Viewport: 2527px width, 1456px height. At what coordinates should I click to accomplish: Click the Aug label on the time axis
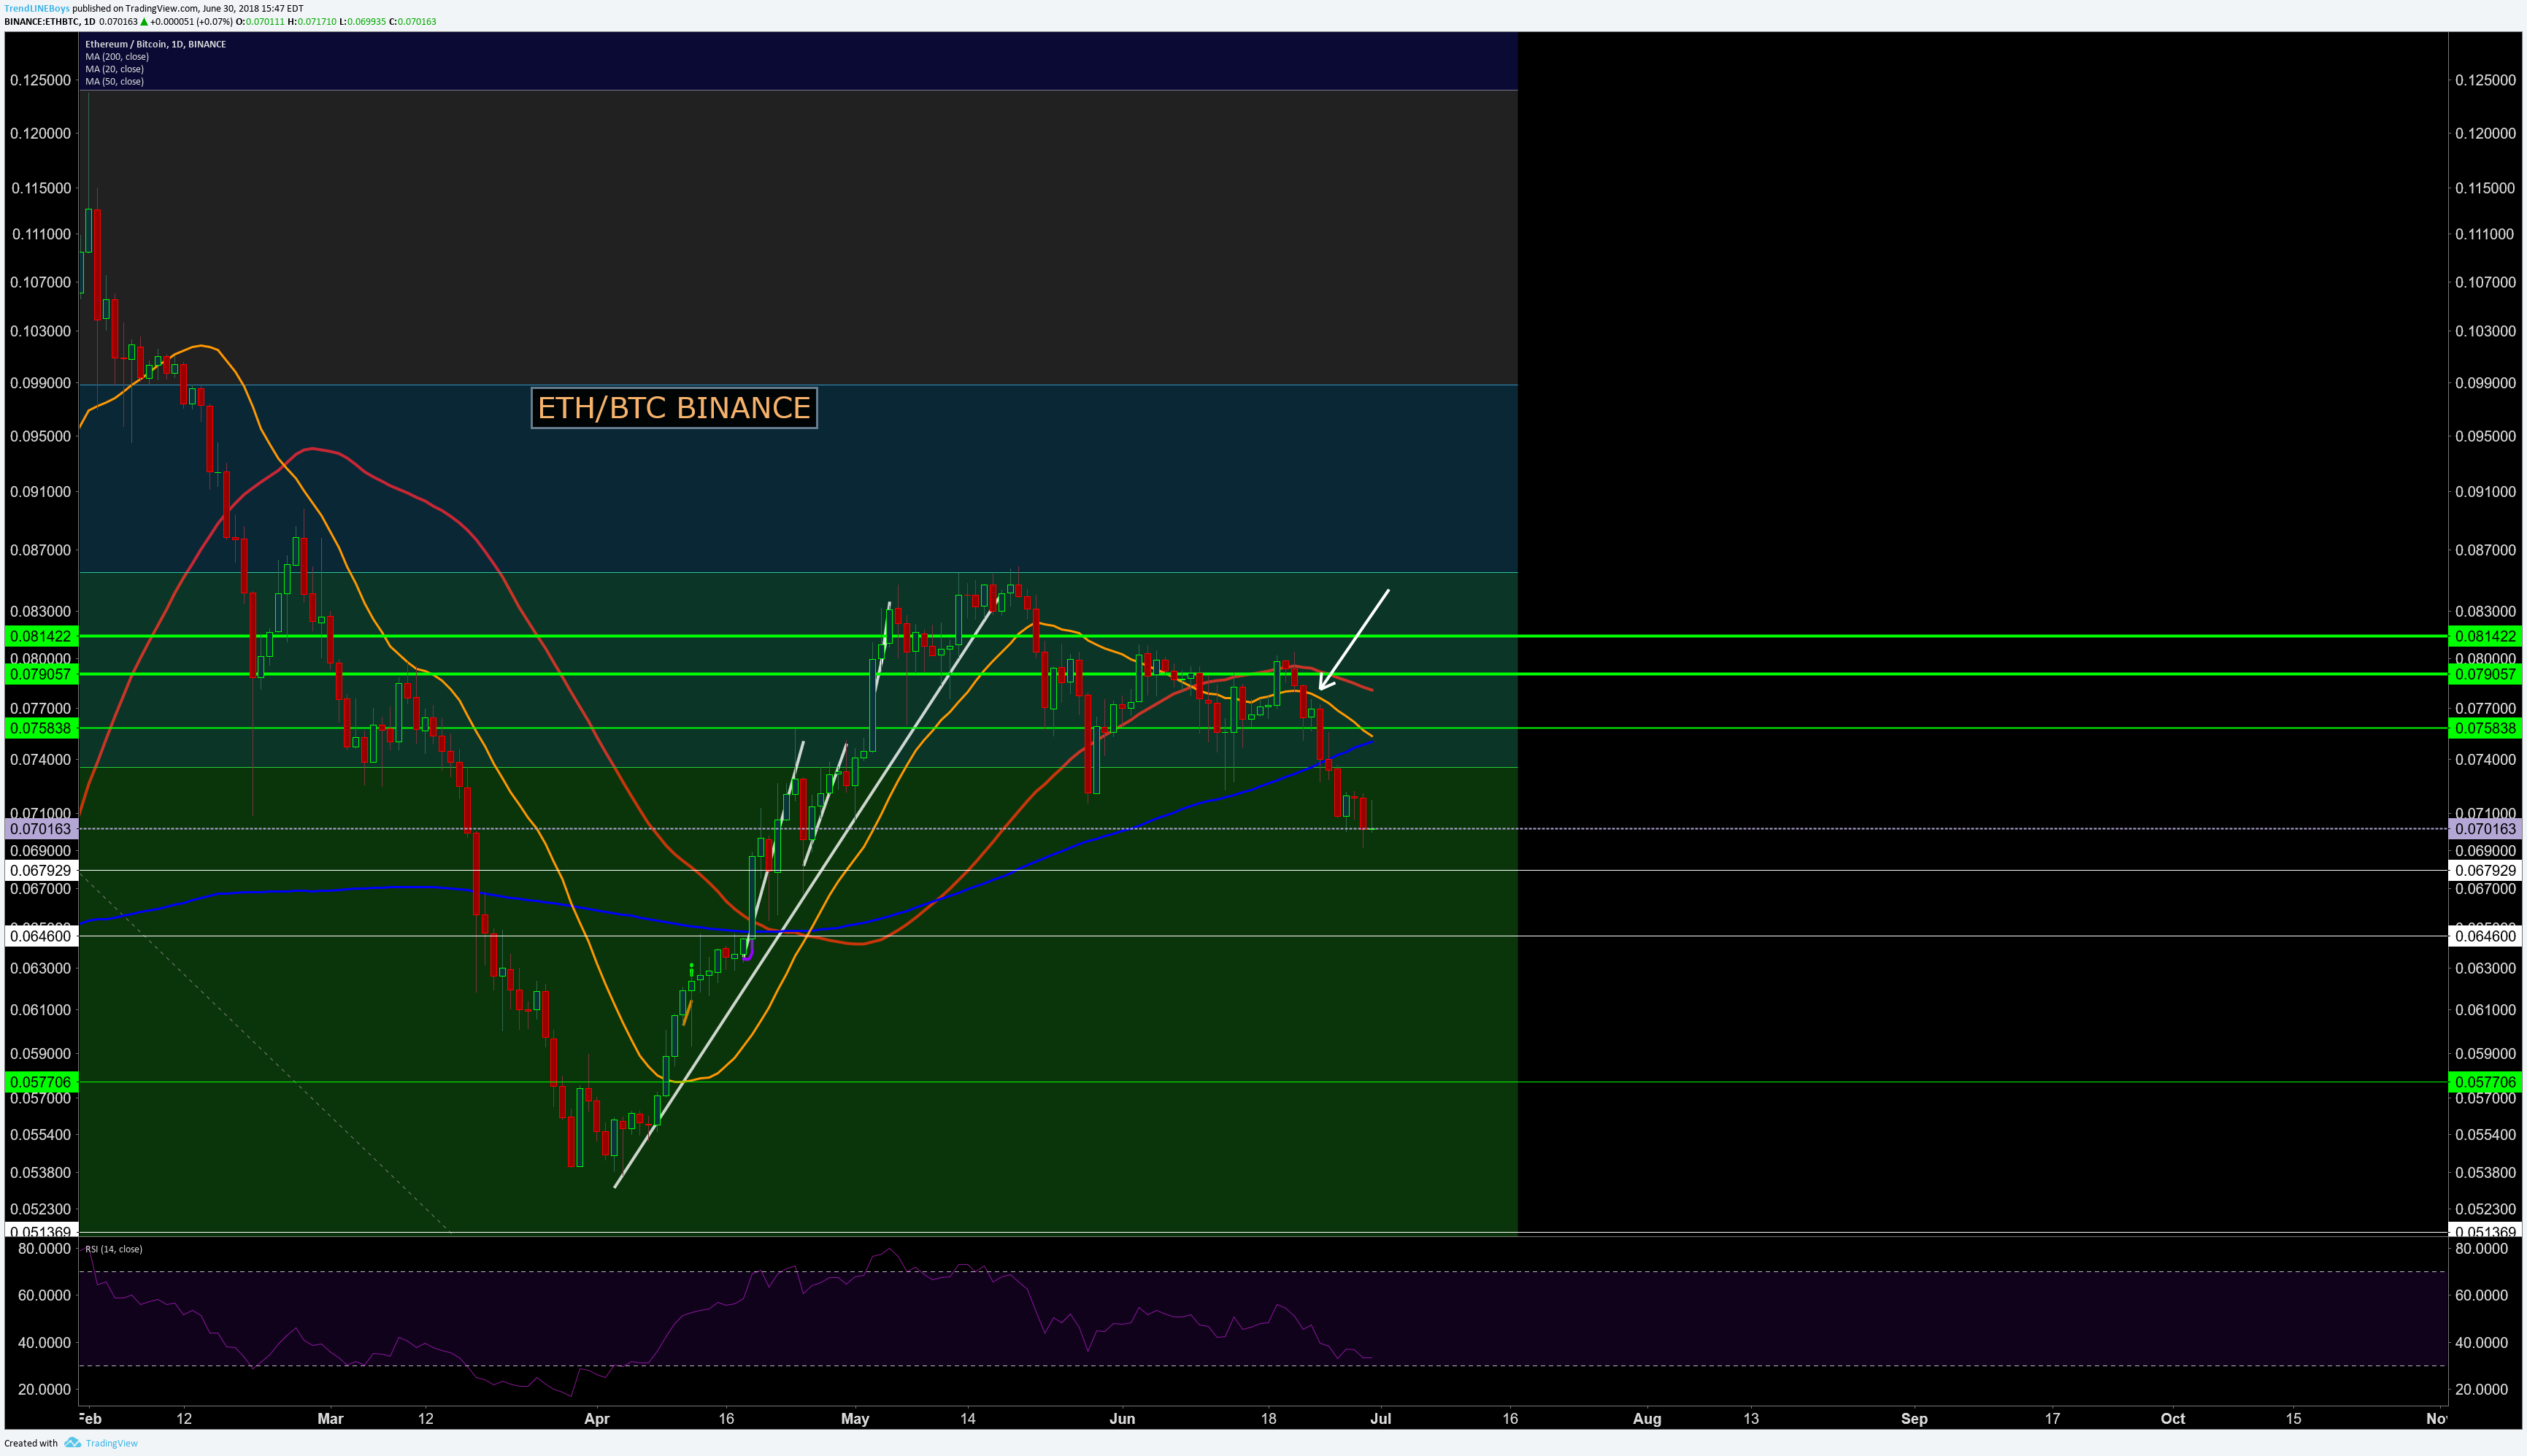tap(1647, 1419)
